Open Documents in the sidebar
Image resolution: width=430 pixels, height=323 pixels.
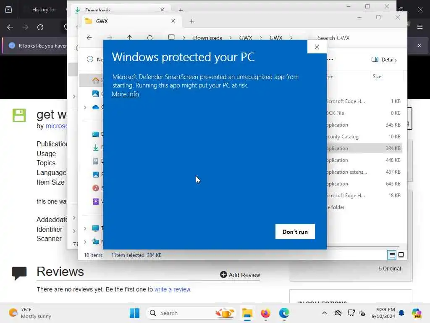pyautogui.click(x=95, y=161)
